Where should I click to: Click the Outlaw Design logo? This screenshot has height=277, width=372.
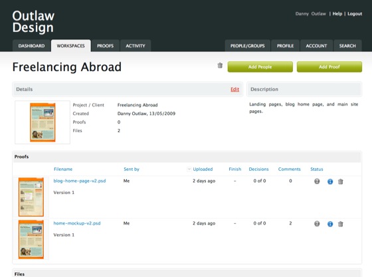click(x=33, y=21)
